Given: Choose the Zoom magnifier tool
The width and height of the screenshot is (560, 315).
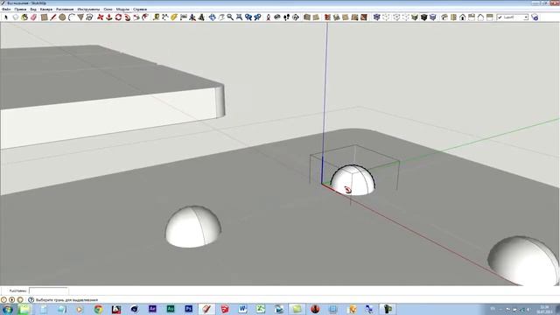Looking at the screenshot, I should 230,17.
